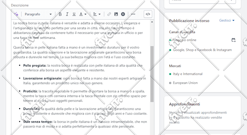Screen dimensions: 247x135
Task: Click in the paragraph starting 'La nostra borsa'
Action: (78, 31)
